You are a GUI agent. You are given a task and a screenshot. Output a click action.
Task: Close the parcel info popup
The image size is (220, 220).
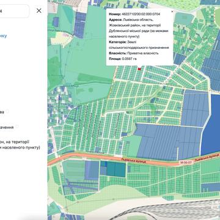pos(172,12)
